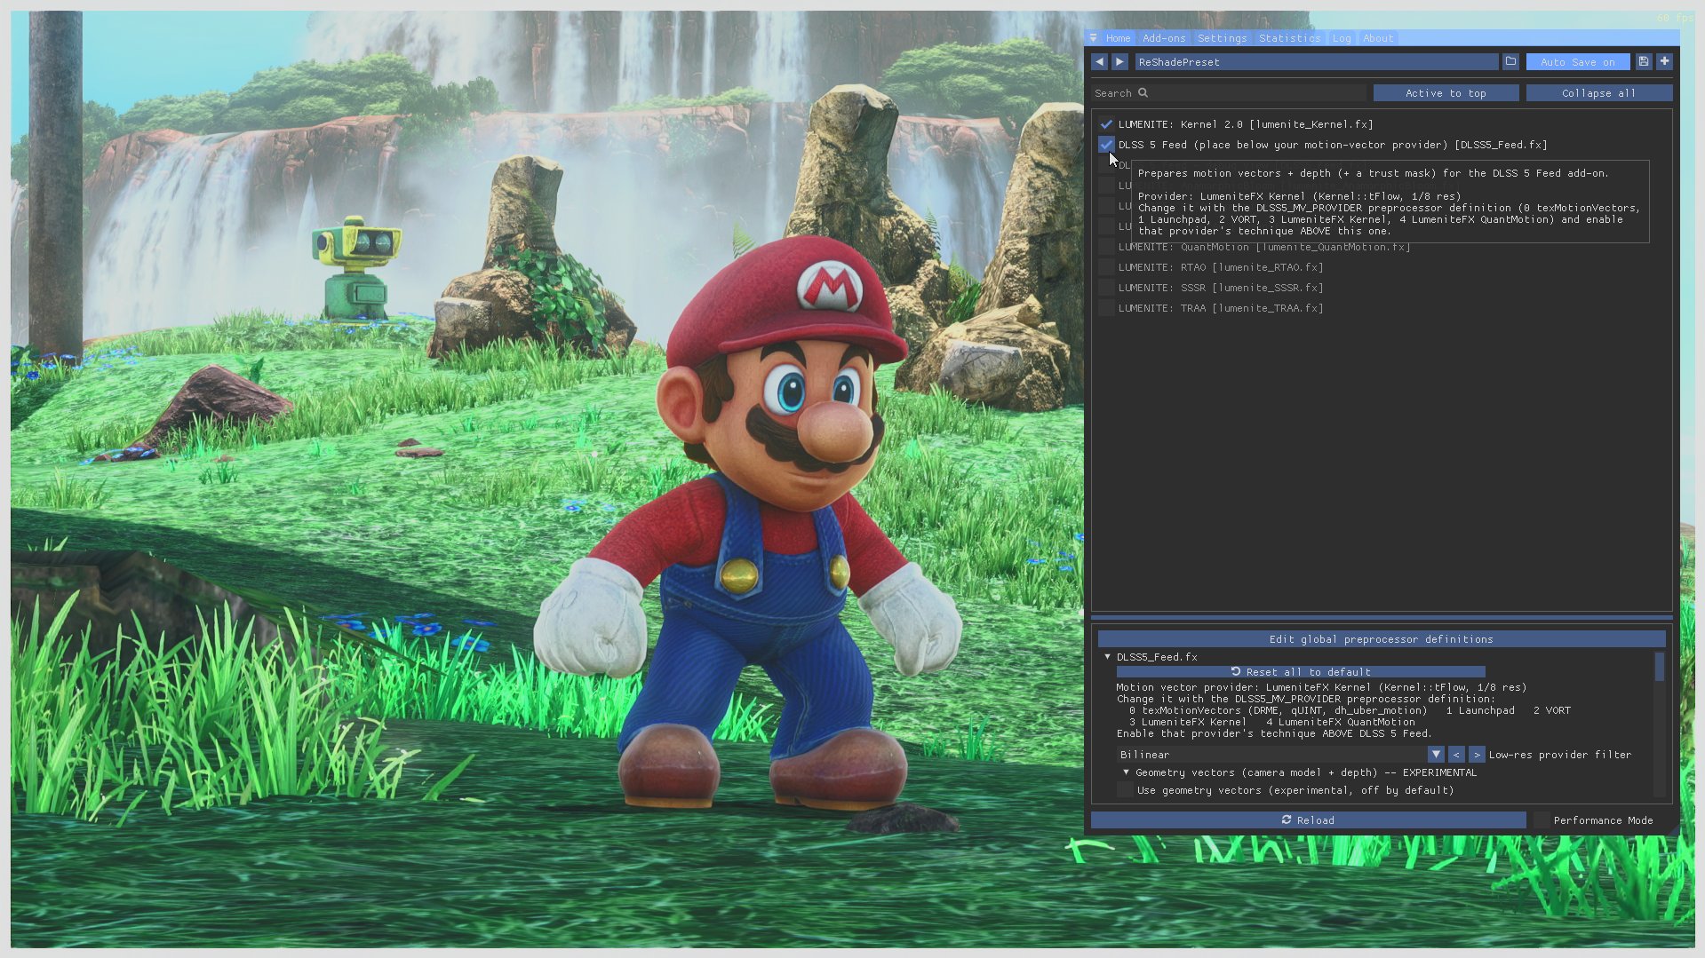Screen dimensions: 1705x958
Task: Save preset with floppy disk icon
Action: (1644, 62)
